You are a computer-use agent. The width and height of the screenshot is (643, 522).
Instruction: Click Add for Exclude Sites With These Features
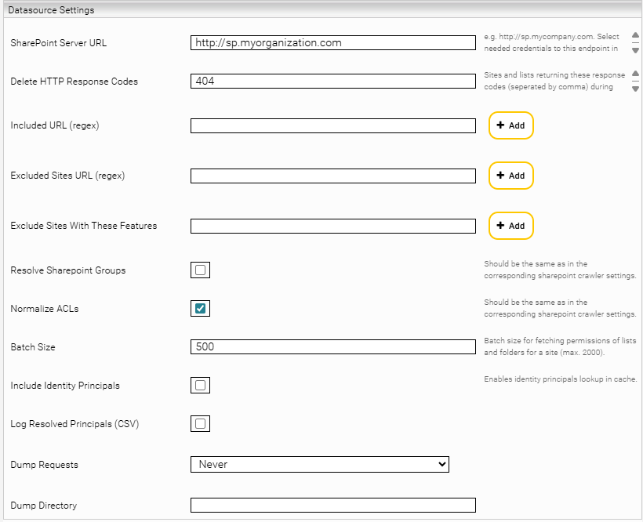pyautogui.click(x=510, y=226)
